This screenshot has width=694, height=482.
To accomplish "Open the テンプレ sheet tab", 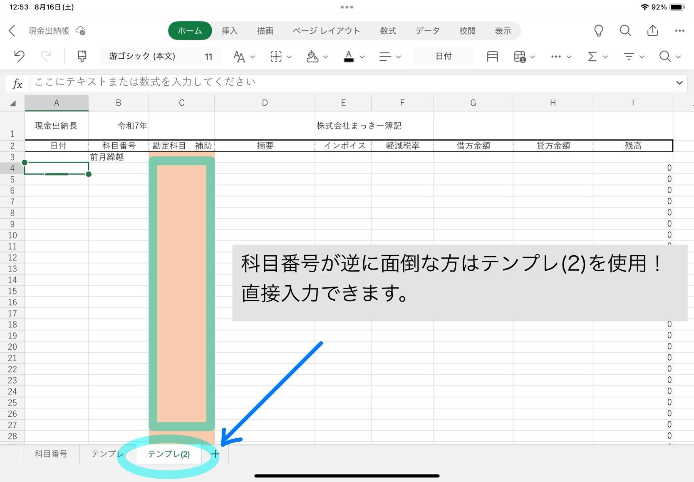I will click(107, 454).
